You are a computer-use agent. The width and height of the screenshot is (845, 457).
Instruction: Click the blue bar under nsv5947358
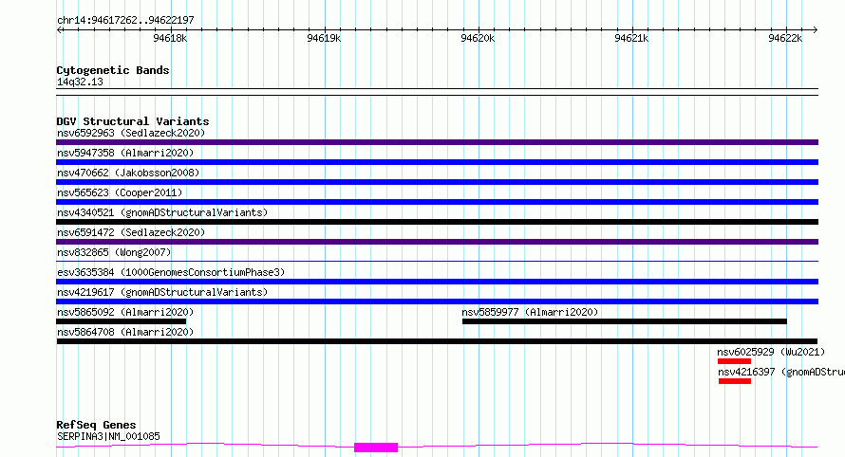point(437,162)
